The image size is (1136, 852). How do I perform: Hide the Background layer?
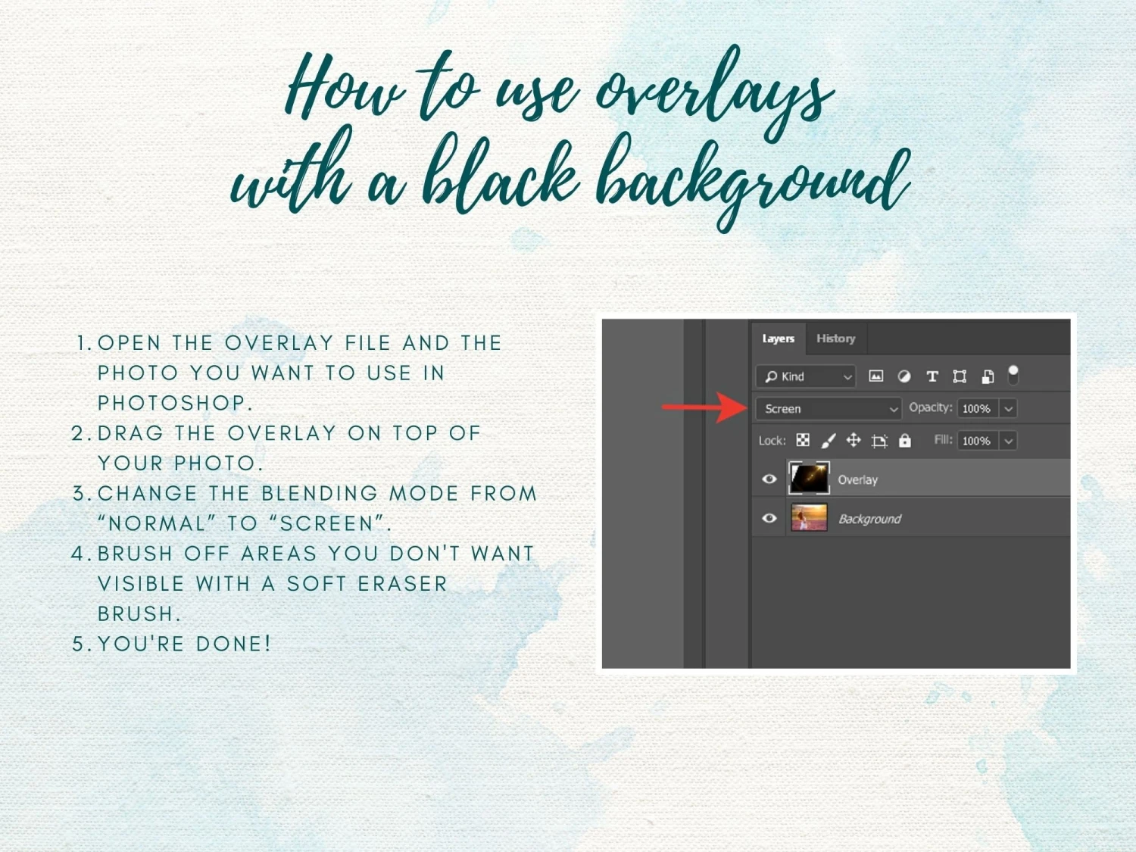point(769,519)
